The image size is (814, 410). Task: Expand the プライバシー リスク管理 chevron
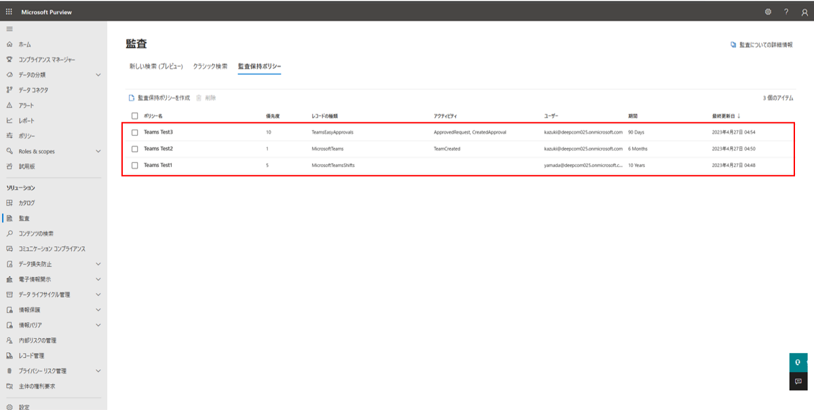pos(98,371)
